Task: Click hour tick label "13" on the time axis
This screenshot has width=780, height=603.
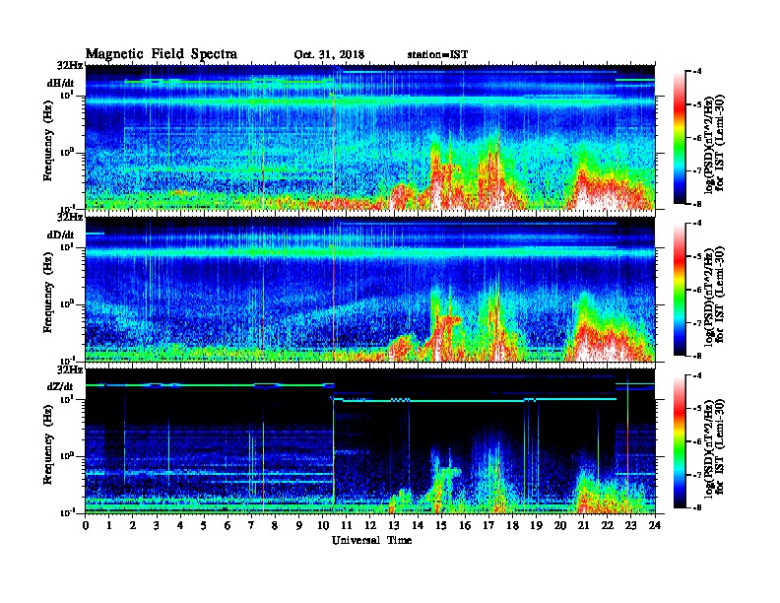Action: pyautogui.click(x=394, y=525)
